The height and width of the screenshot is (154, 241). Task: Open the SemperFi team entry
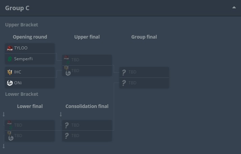pyautogui.click(x=23, y=59)
